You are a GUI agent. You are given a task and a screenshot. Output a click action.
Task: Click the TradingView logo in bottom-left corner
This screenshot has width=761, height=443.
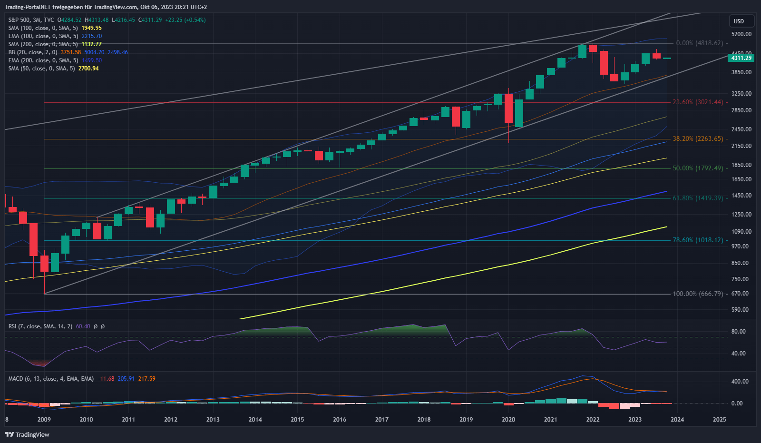coord(27,434)
